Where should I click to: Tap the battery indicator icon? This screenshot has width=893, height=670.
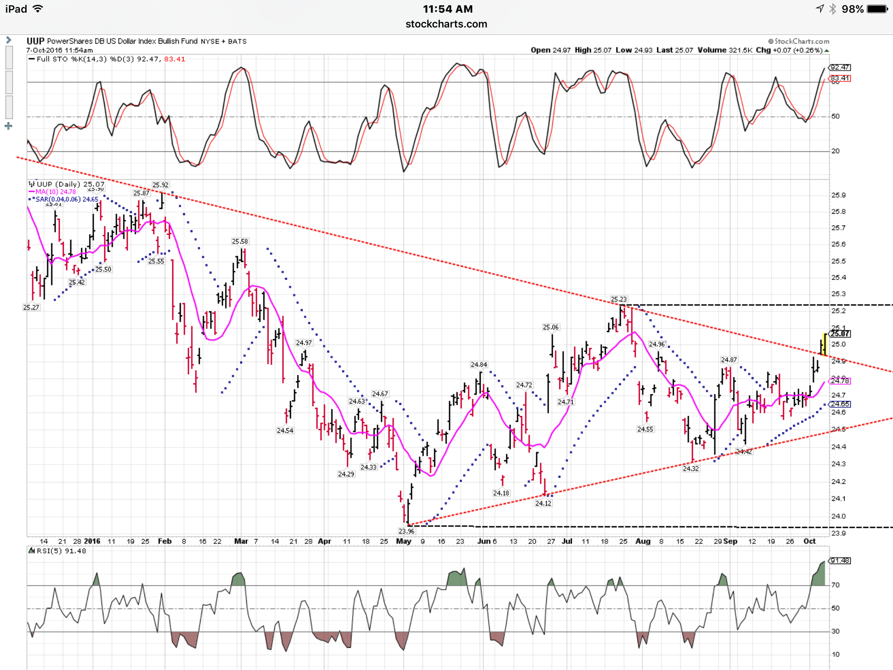(877, 9)
